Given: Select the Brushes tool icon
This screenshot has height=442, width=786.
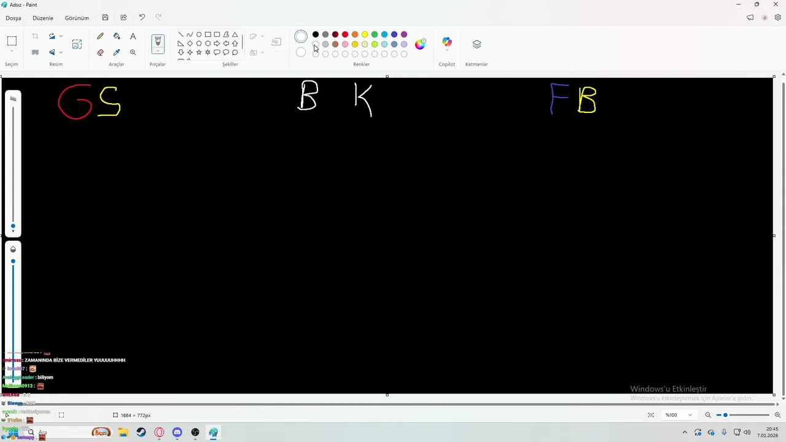Looking at the screenshot, I should (158, 42).
